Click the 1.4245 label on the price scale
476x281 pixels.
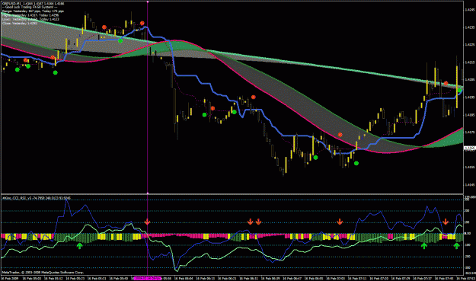[x=469, y=9]
